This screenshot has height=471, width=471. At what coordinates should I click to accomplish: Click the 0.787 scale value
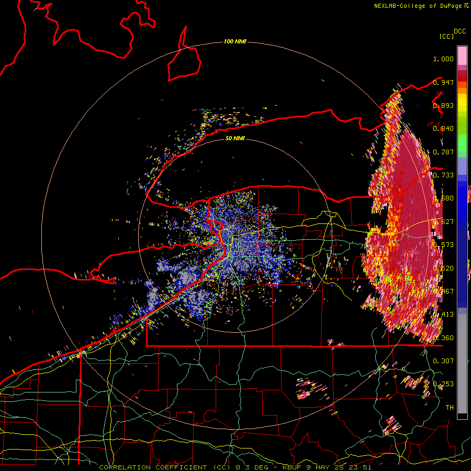click(443, 152)
